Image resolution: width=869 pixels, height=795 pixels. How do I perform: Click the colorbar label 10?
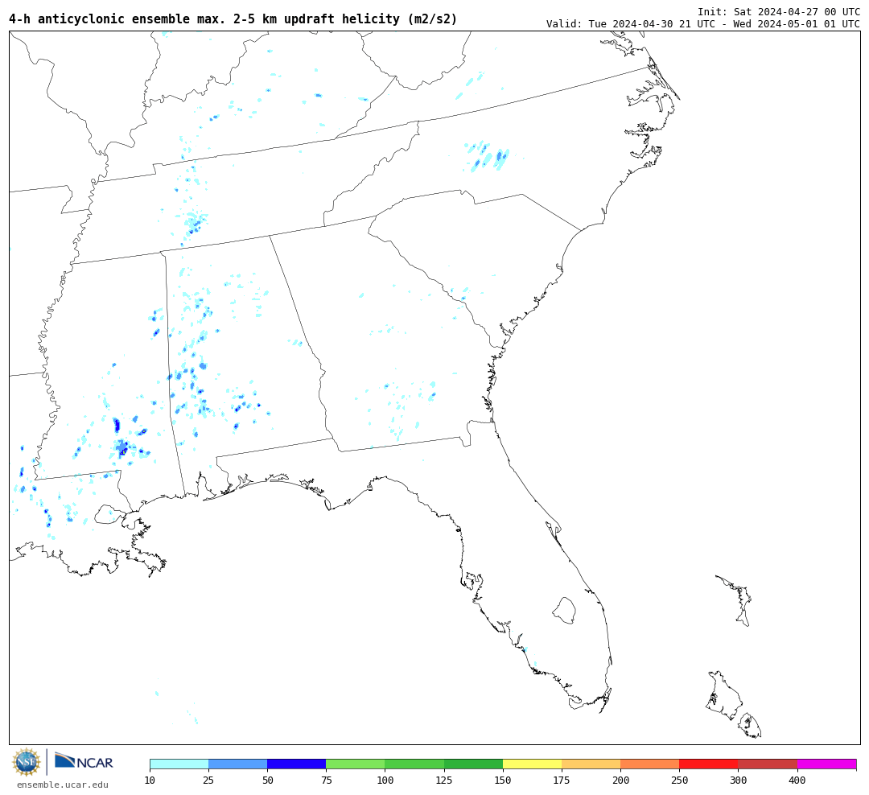click(x=150, y=781)
